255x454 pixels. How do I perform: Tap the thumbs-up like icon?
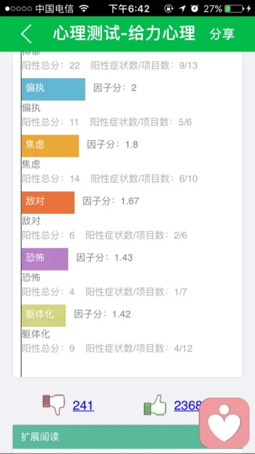155,405
